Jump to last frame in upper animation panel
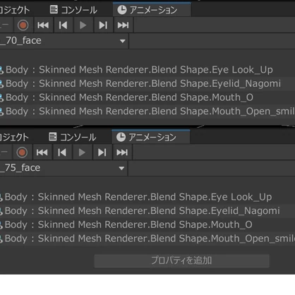The width and height of the screenshot is (295, 295). click(123, 25)
